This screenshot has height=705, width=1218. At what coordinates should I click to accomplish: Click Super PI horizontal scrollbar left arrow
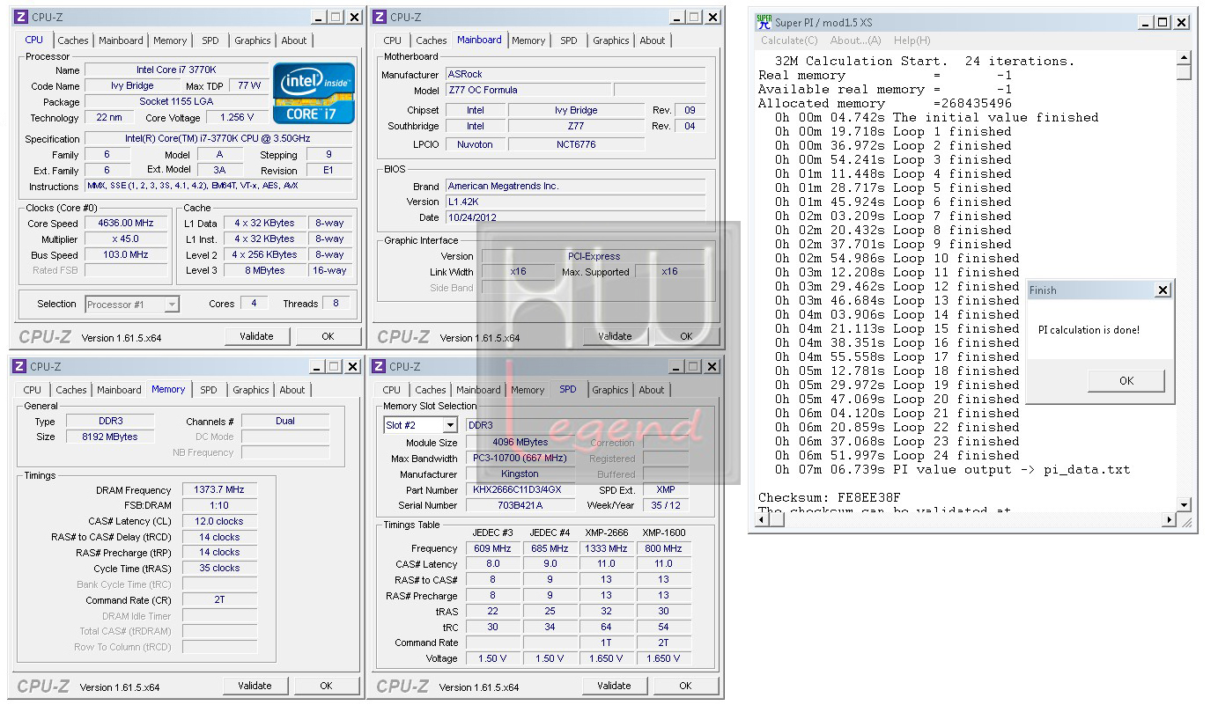pos(763,520)
